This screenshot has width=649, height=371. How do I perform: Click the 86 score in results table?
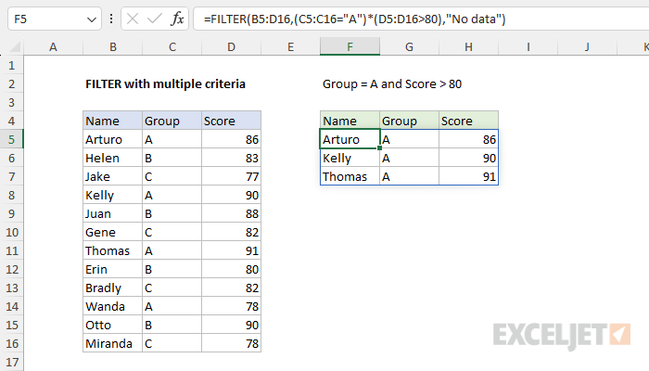(x=468, y=139)
